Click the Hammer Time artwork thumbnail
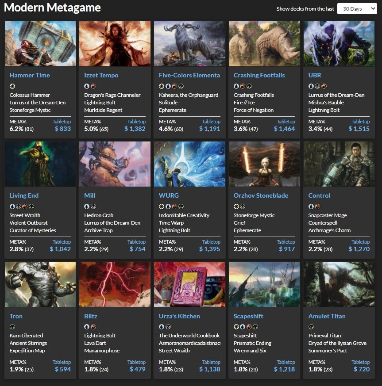 click(40, 44)
